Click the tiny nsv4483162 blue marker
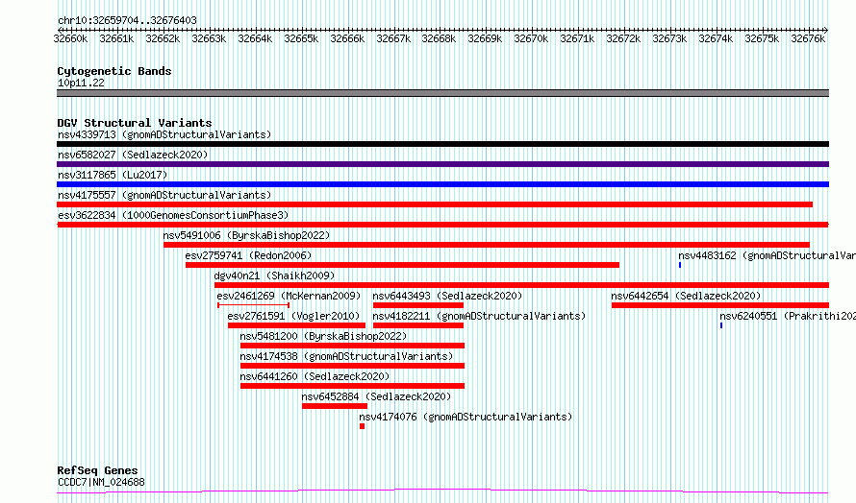Screen dimensions: 856x503 (680, 265)
